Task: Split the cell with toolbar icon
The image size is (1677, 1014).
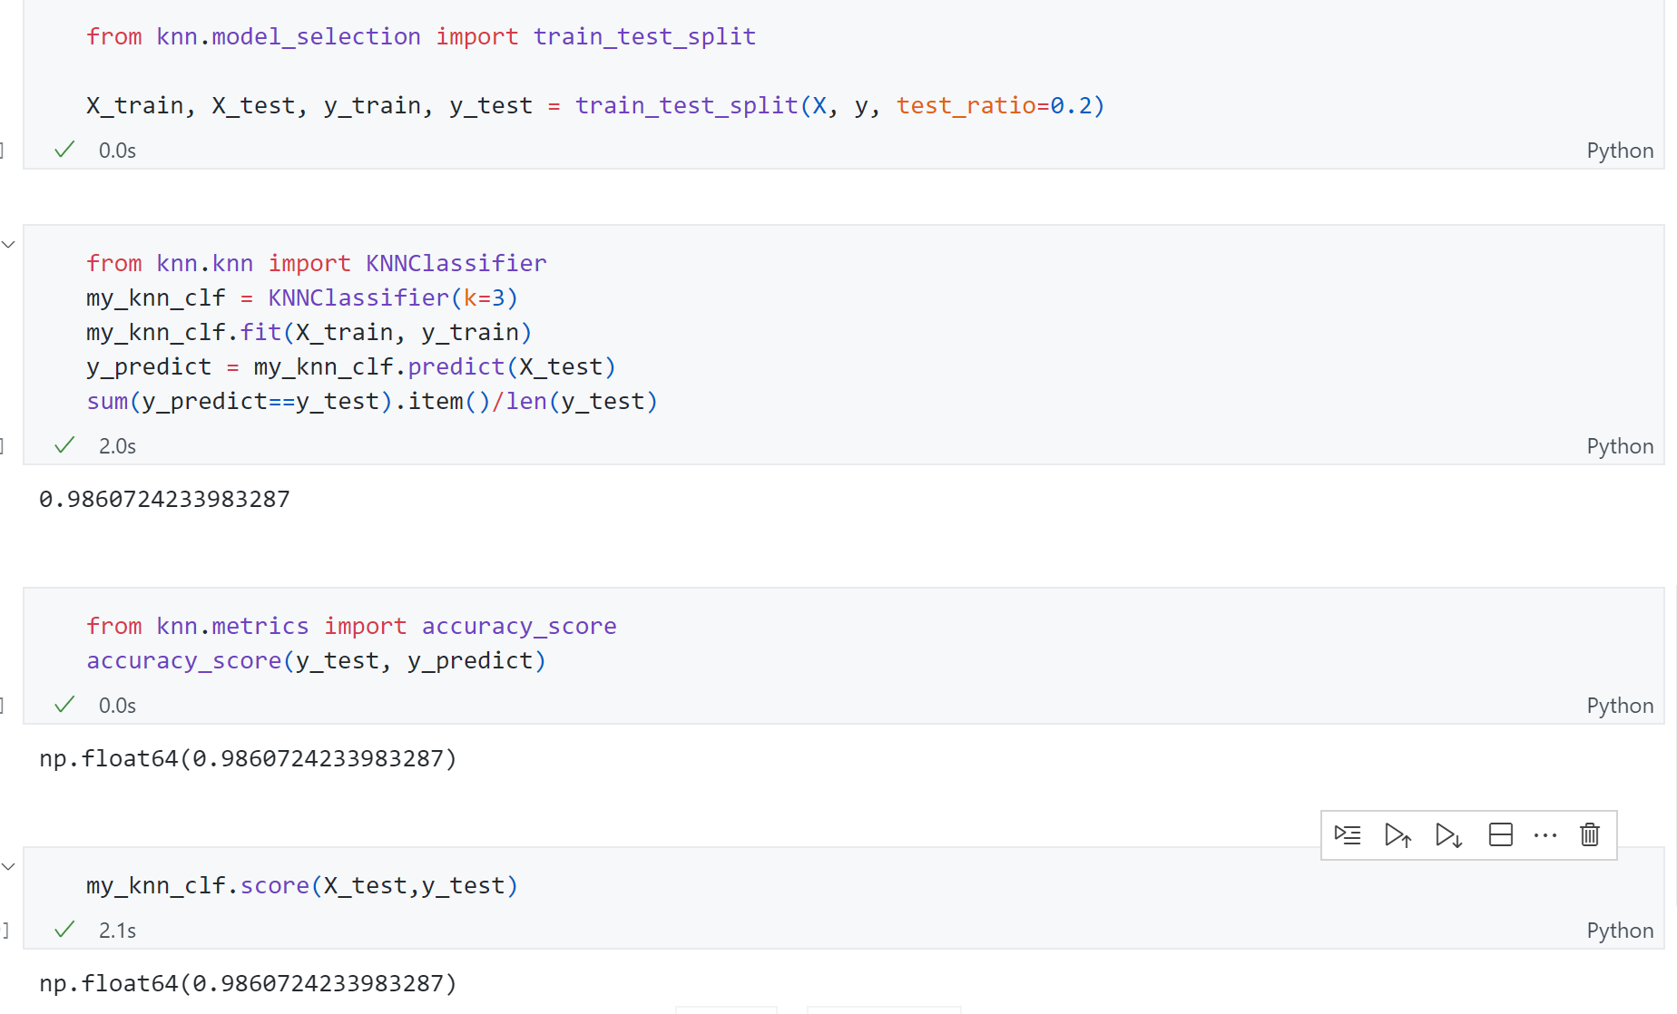Action: (x=1500, y=834)
